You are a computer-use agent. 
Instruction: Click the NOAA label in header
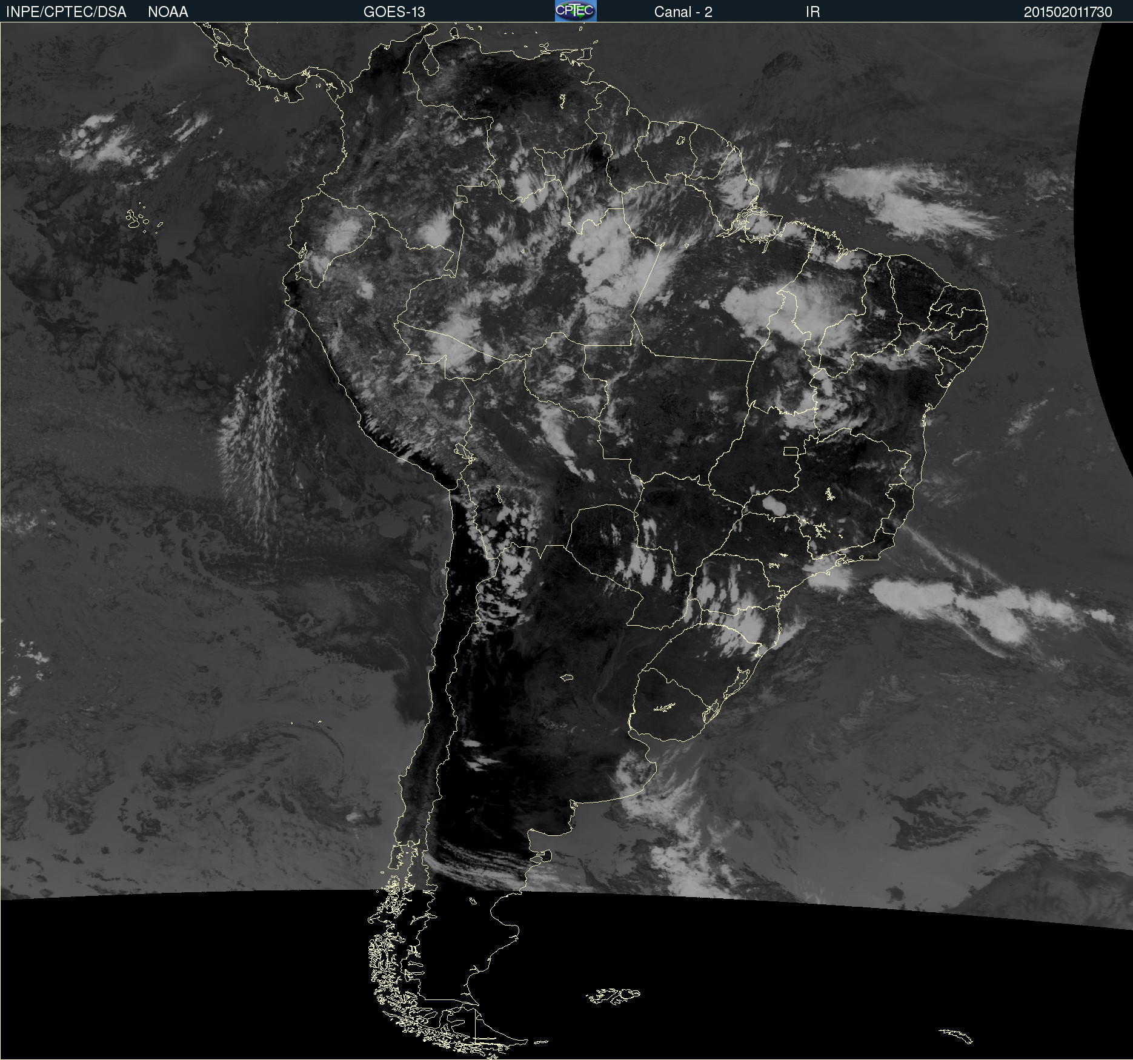[168, 12]
